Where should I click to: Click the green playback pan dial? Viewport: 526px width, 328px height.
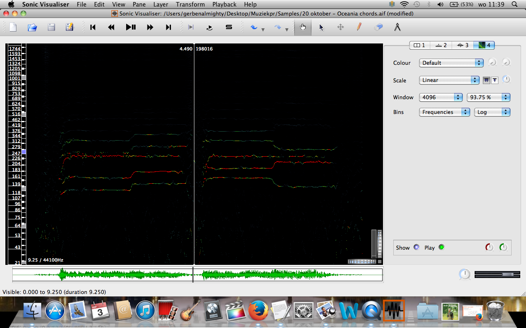503,247
